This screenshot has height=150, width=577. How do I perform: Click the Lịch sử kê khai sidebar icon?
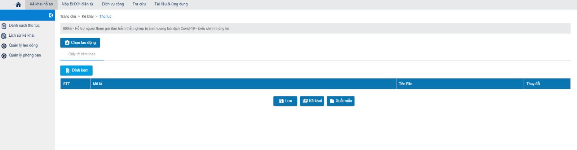coord(4,36)
